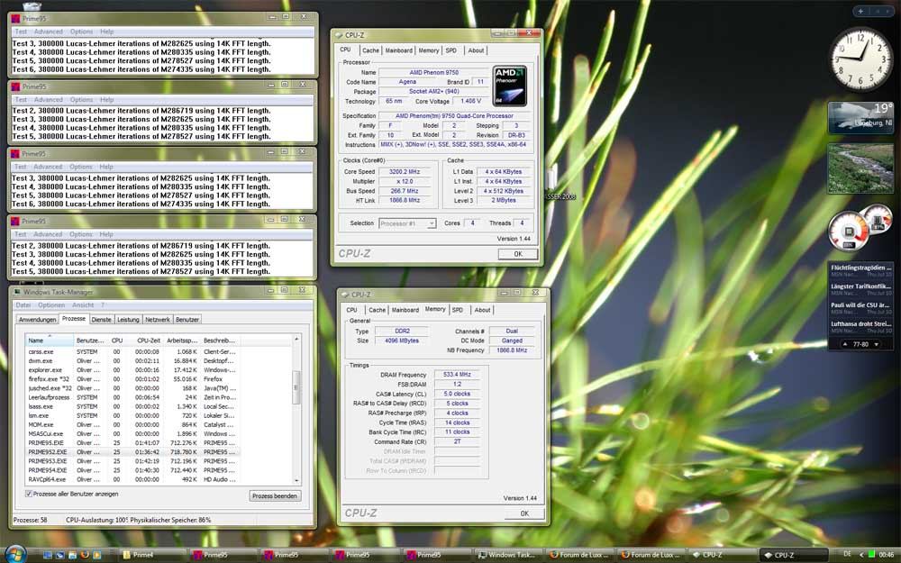Open the Windows Start orb
901x563 pixels.
pos(15,554)
